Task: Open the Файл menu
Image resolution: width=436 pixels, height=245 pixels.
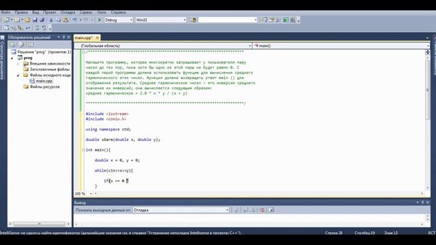Action: [x=5, y=12]
